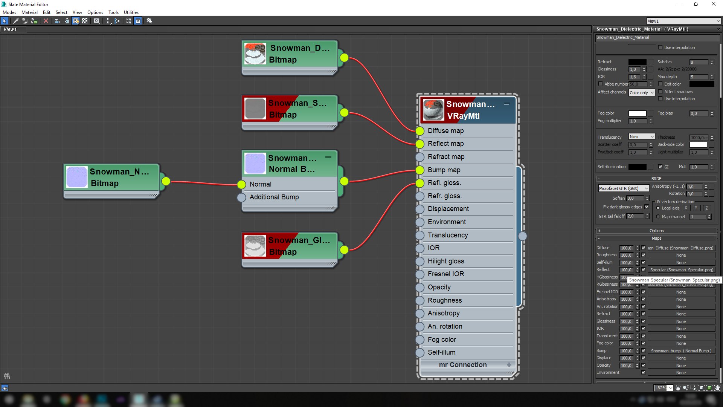This screenshot has height=407, width=723.
Task: Activate the Select tool arrow icon
Action: [x=5, y=21]
